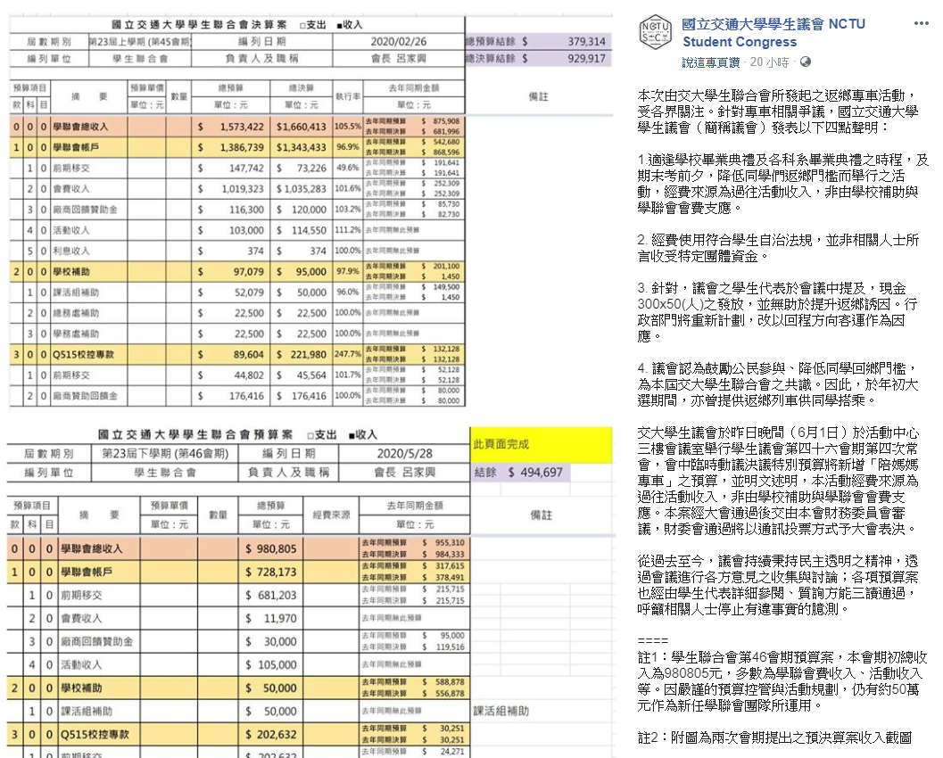Click the $1,035,283 settlement value

[302, 189]
